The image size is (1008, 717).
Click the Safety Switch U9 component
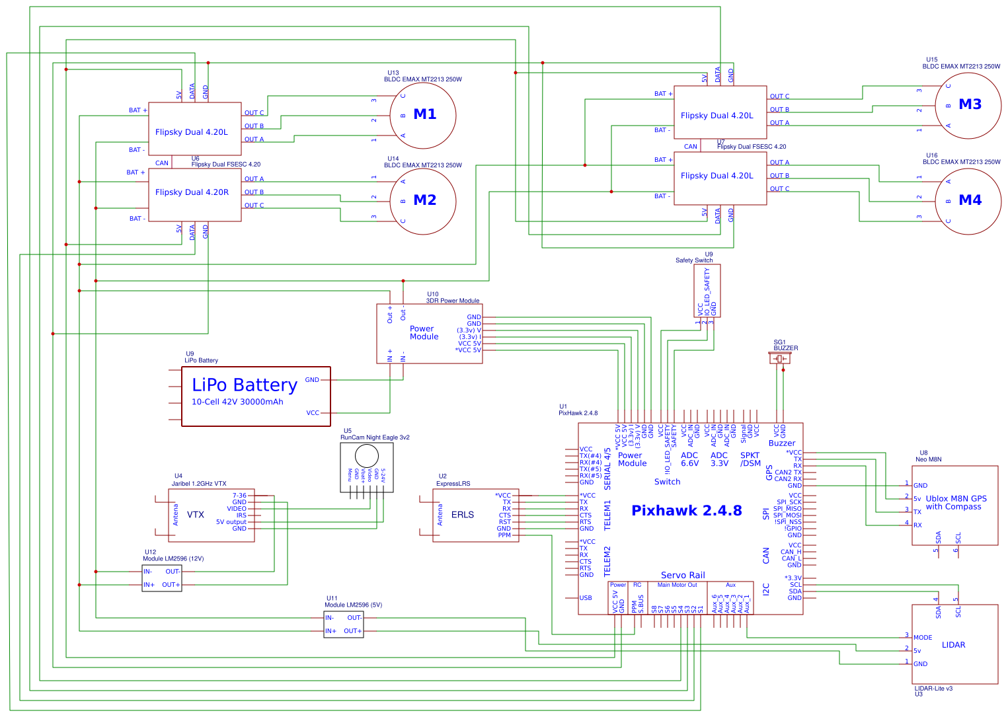click(x=707, y=291)
